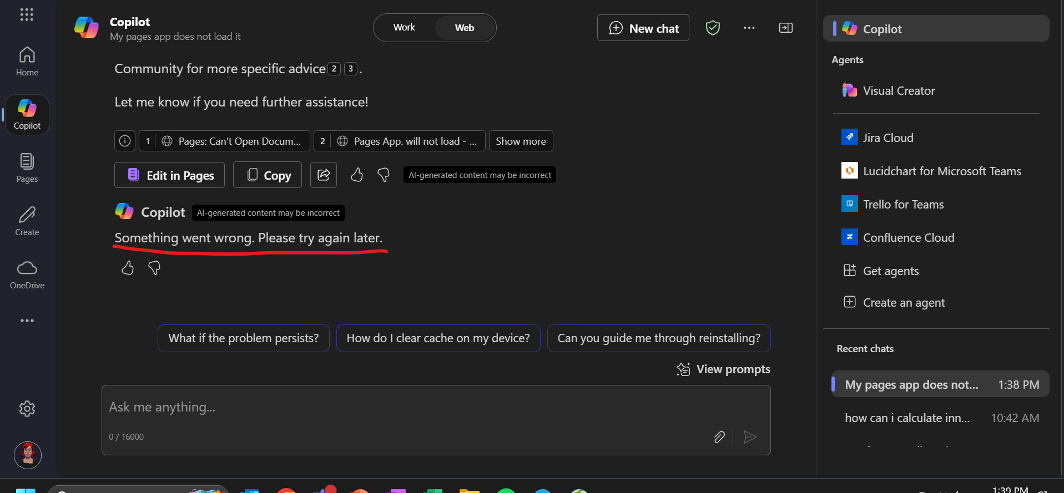
Task: Like the first response with thumbs up
Action: pos(357,175)
